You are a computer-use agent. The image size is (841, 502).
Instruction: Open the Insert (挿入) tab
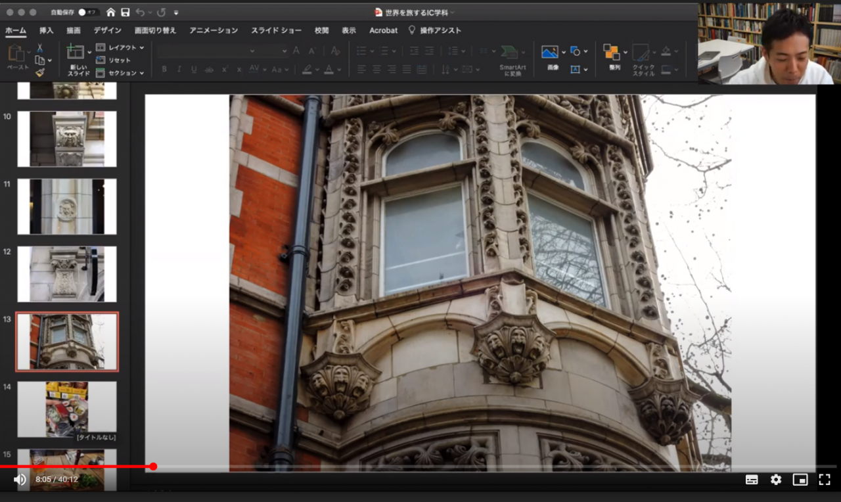[46, 30]
